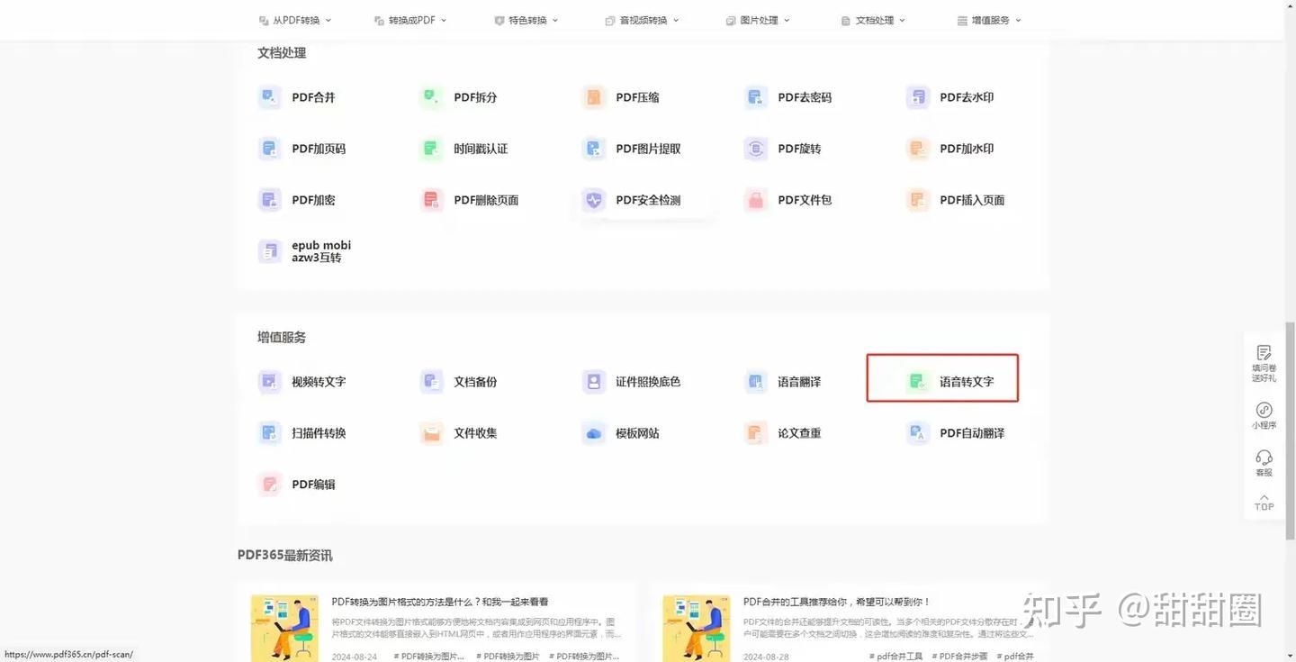Click the 2024-08-24 article date
Screen dimensions: 1296x662
(x=355, y=657)
